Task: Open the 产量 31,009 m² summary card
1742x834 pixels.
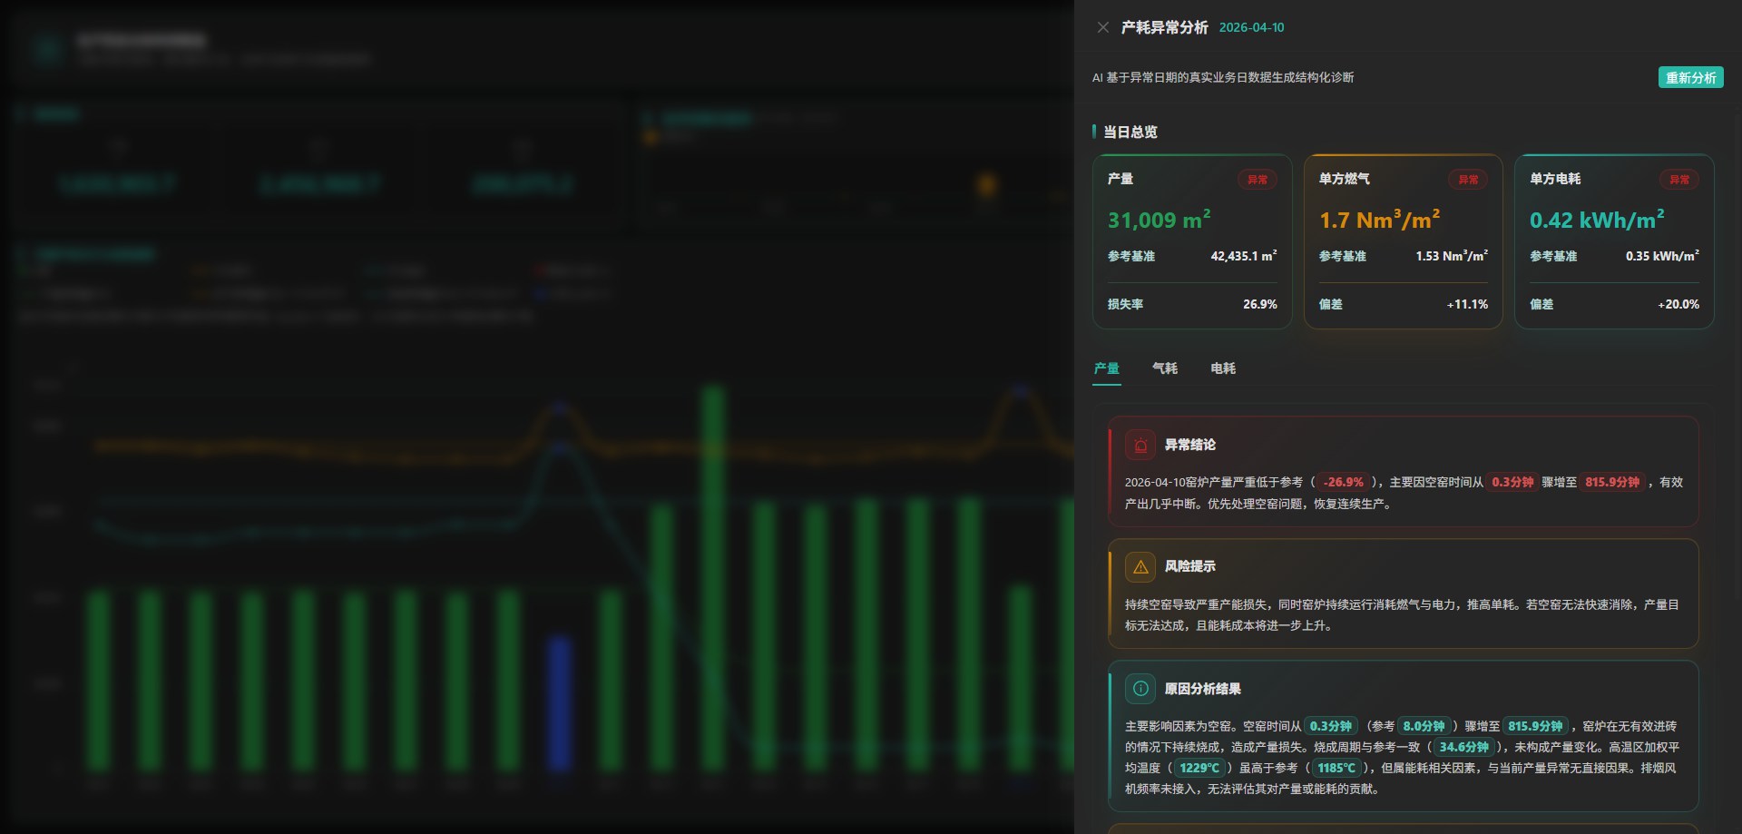Action: [x=1192, y=241]
